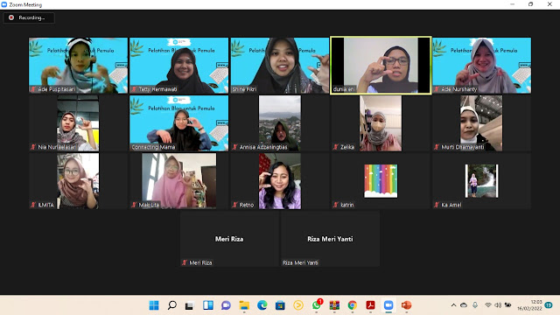This screenshot has height=315, width=560.
Task: Select the Meri Riza participant tile
Action: pos(229,239)
